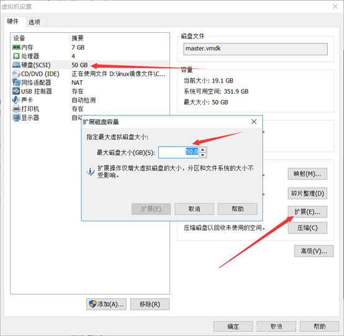Open 帮助 in the expand dialog

(237, 209)
